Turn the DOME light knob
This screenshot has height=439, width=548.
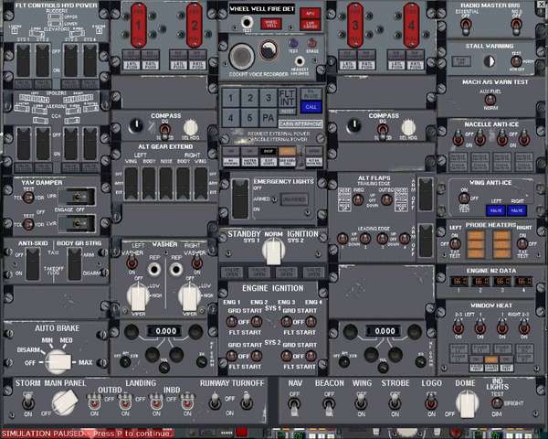(467, 401)
